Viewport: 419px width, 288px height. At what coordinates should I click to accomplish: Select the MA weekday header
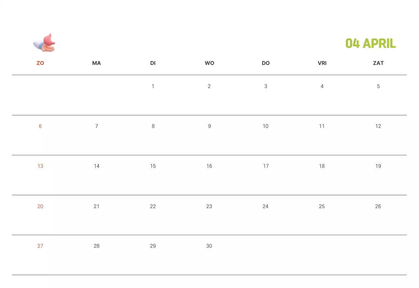97,63
